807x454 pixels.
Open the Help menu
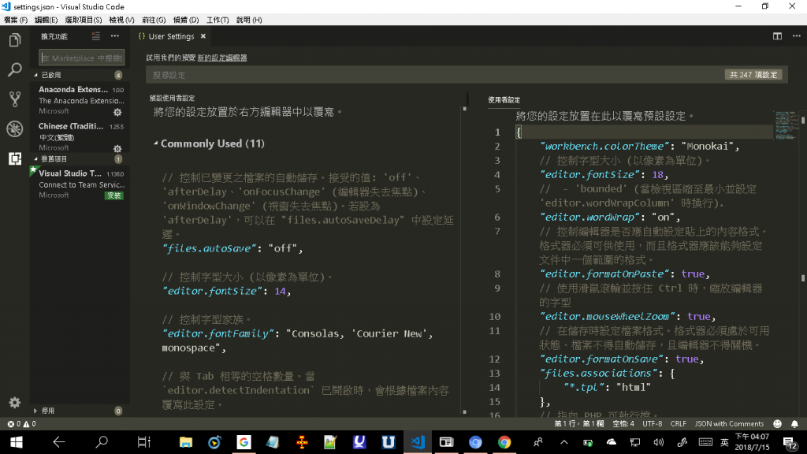coord(248,20)
